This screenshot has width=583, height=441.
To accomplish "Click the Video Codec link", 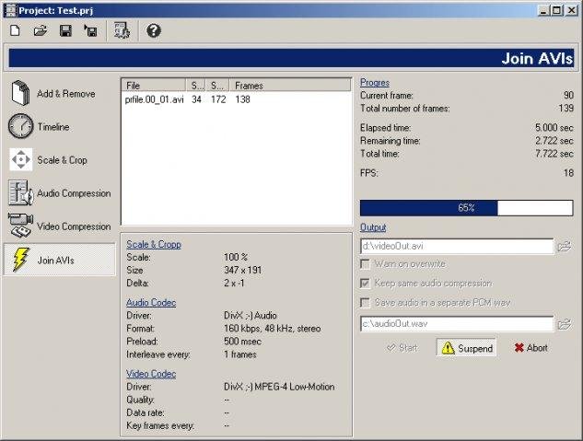I will pos(151,374).
